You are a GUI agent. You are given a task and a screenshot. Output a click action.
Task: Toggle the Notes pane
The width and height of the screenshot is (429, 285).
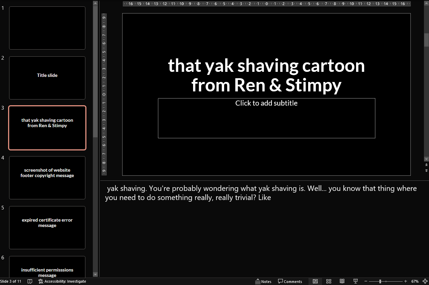coord(263,281)
